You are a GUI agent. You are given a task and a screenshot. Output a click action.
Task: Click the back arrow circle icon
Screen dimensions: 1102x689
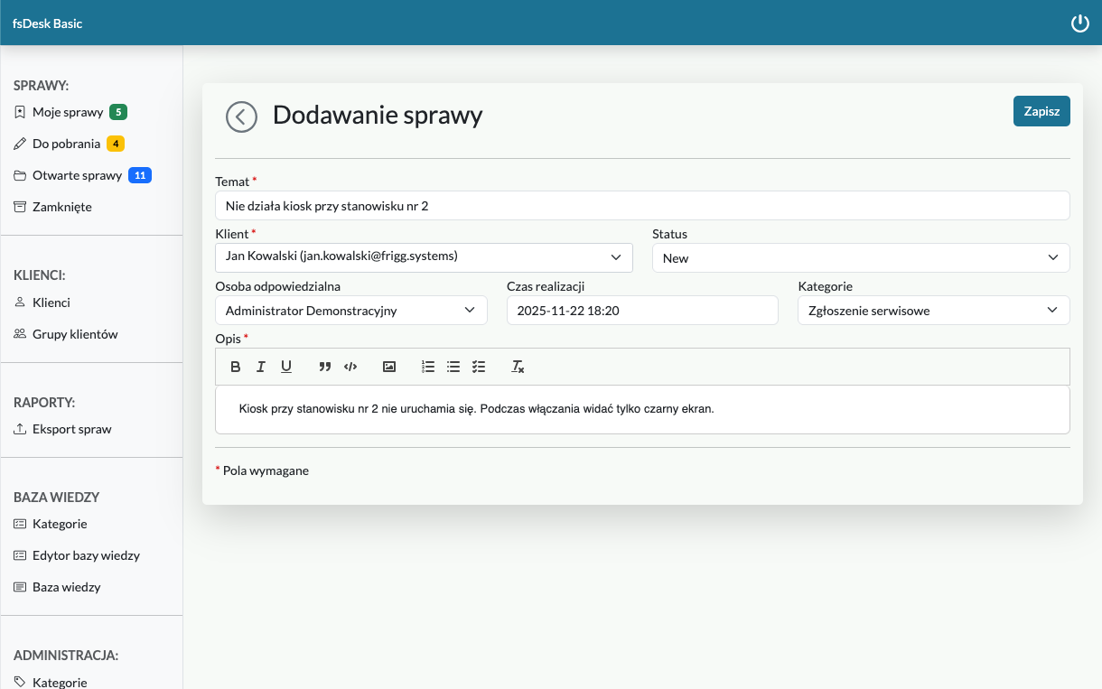tap(241, 116)
